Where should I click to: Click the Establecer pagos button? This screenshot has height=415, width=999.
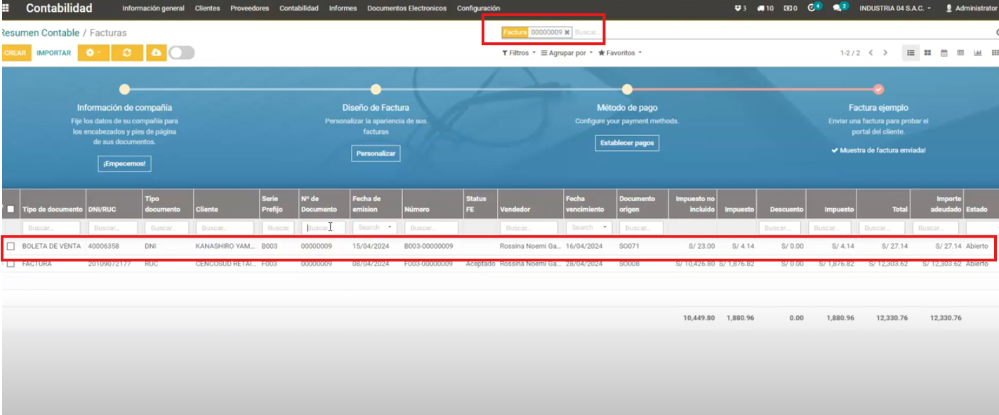[x=627, y=143]
